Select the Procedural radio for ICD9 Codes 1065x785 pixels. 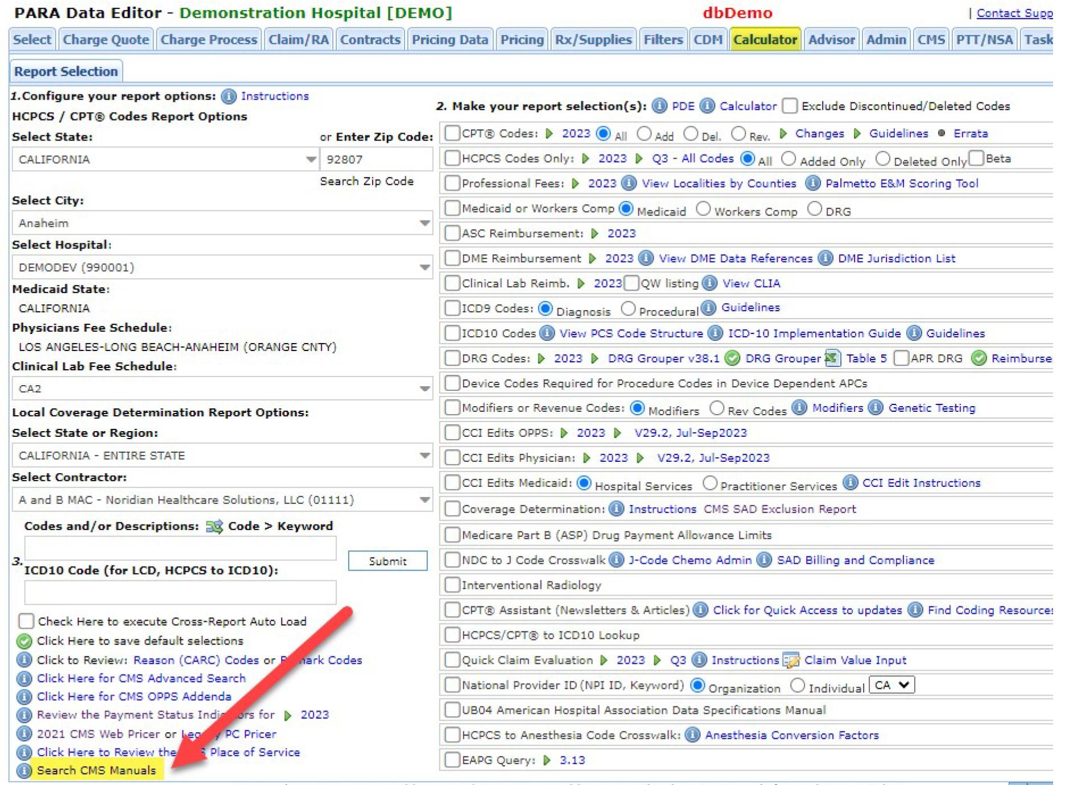[628, 308]
